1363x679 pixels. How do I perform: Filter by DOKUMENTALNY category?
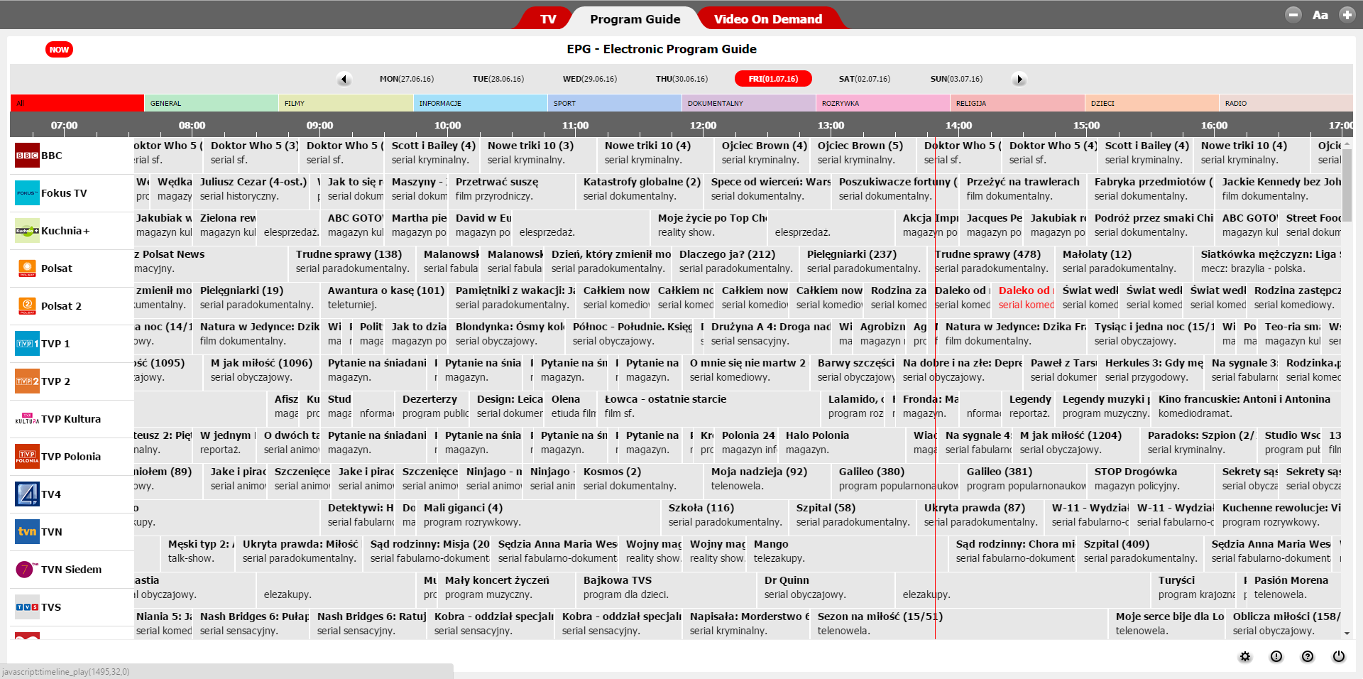click(749, 103)
